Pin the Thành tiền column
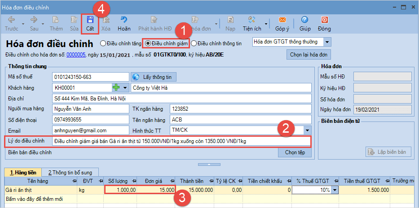The width and height of the screenshot is (419, 208). (x=212, y=181)
